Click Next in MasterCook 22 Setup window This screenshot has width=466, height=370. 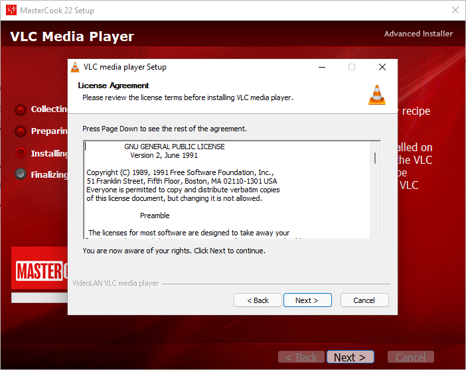click(350, 357)
